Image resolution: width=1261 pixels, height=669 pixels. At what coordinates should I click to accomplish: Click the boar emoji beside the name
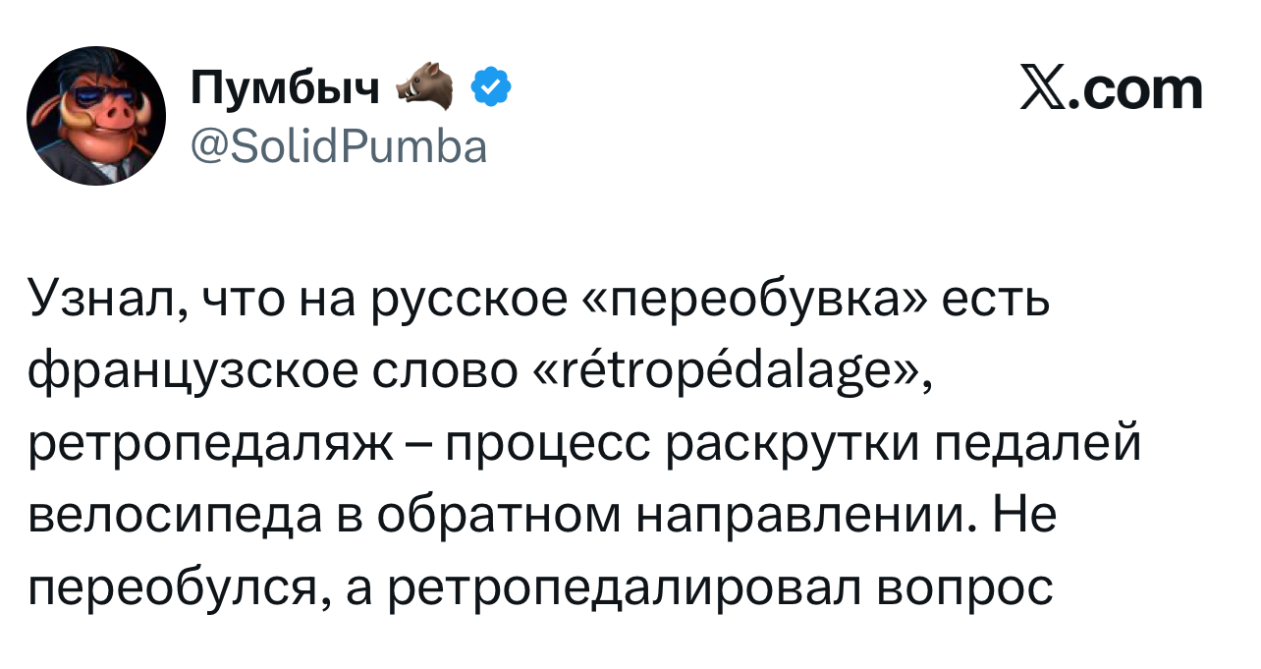click(x=426, y=88)
